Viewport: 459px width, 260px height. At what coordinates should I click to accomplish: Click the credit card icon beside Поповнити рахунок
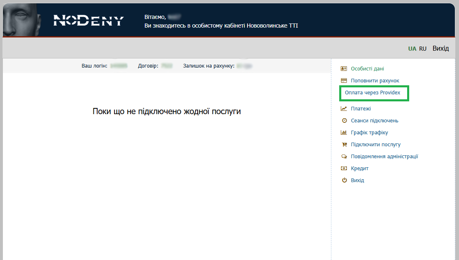click(x=344, y=81)
